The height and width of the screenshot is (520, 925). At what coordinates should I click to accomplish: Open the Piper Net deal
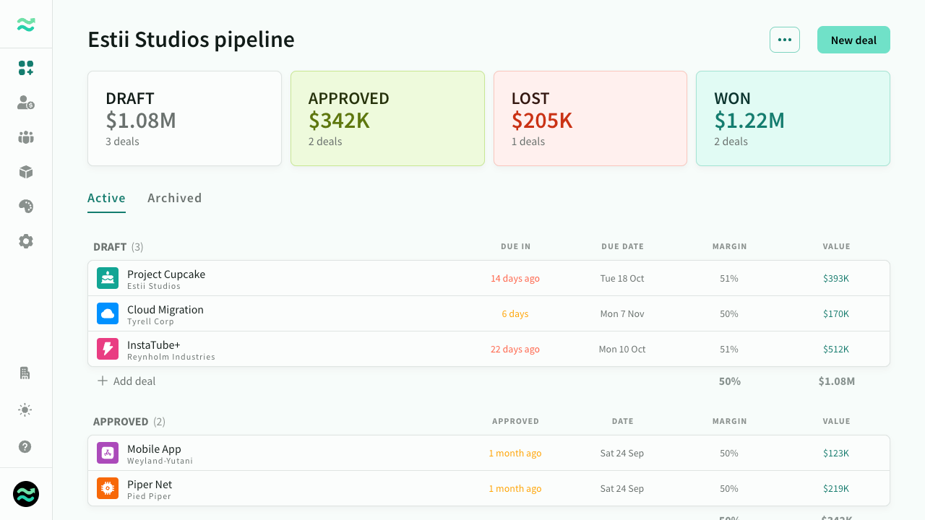(x=489, y=488)
